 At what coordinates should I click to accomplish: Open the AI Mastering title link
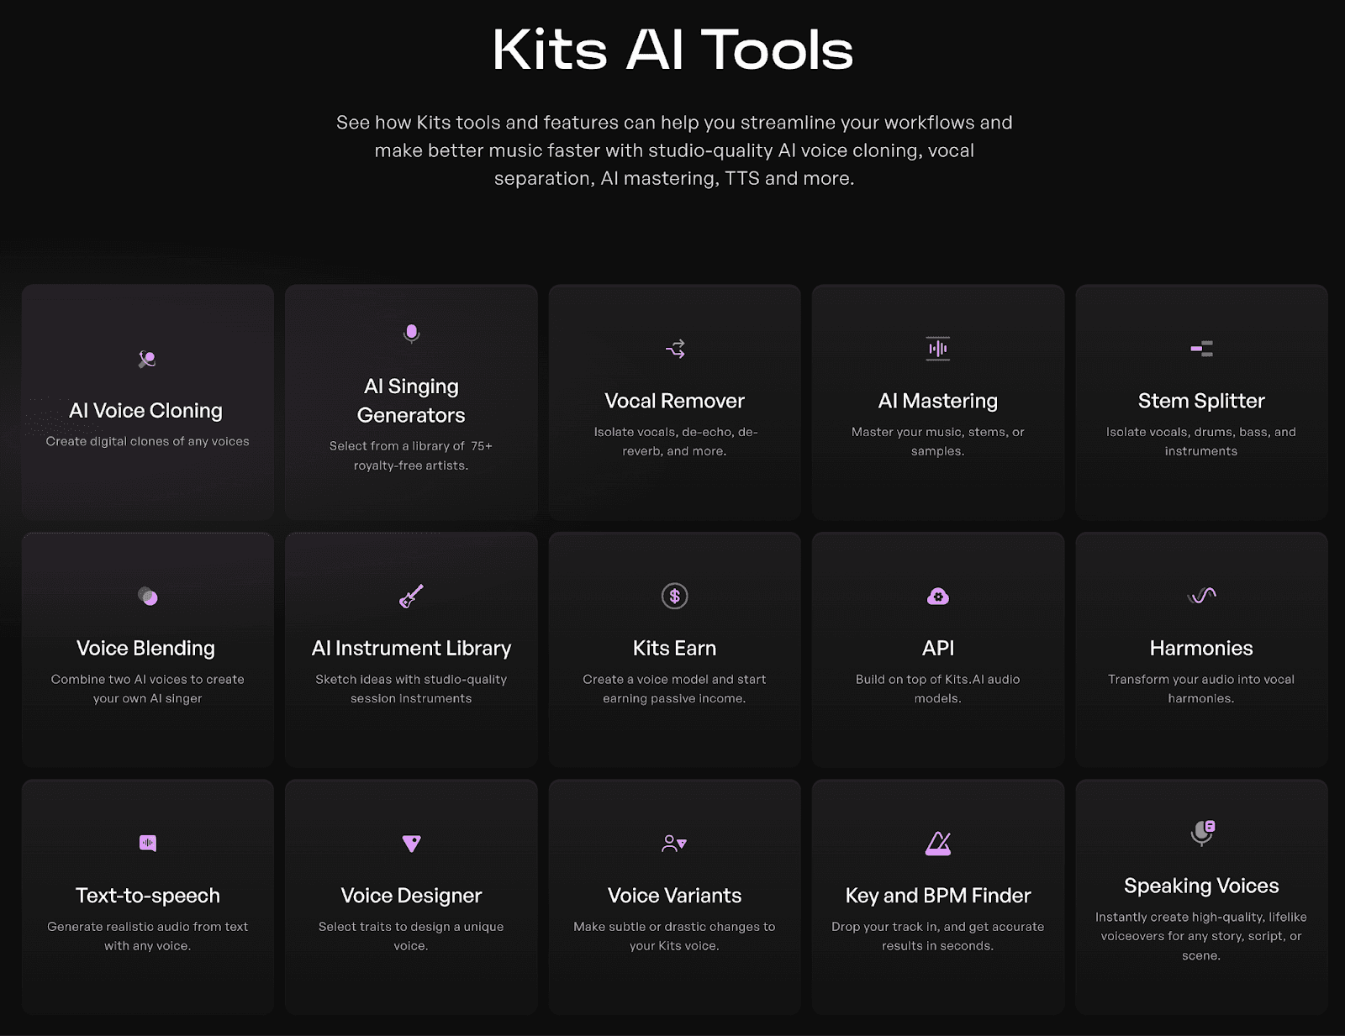click(938, 402)
